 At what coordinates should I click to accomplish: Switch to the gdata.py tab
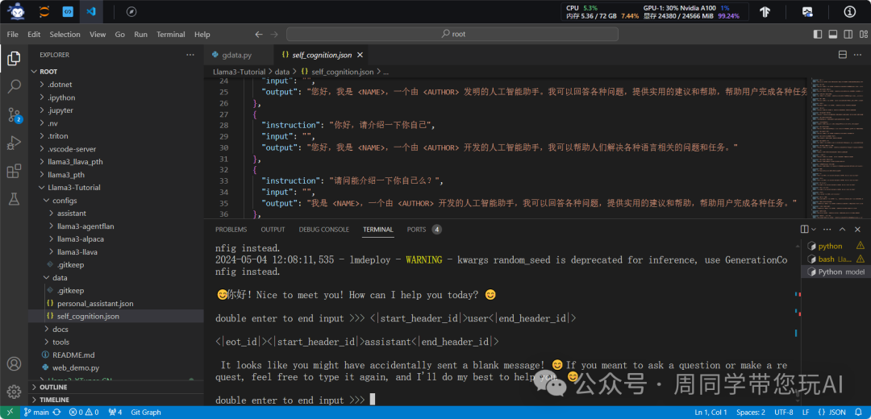(238, 55)
